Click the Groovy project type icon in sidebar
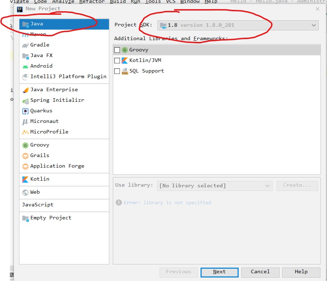Screen dimensions: 327x281 (x=25, y=145)
